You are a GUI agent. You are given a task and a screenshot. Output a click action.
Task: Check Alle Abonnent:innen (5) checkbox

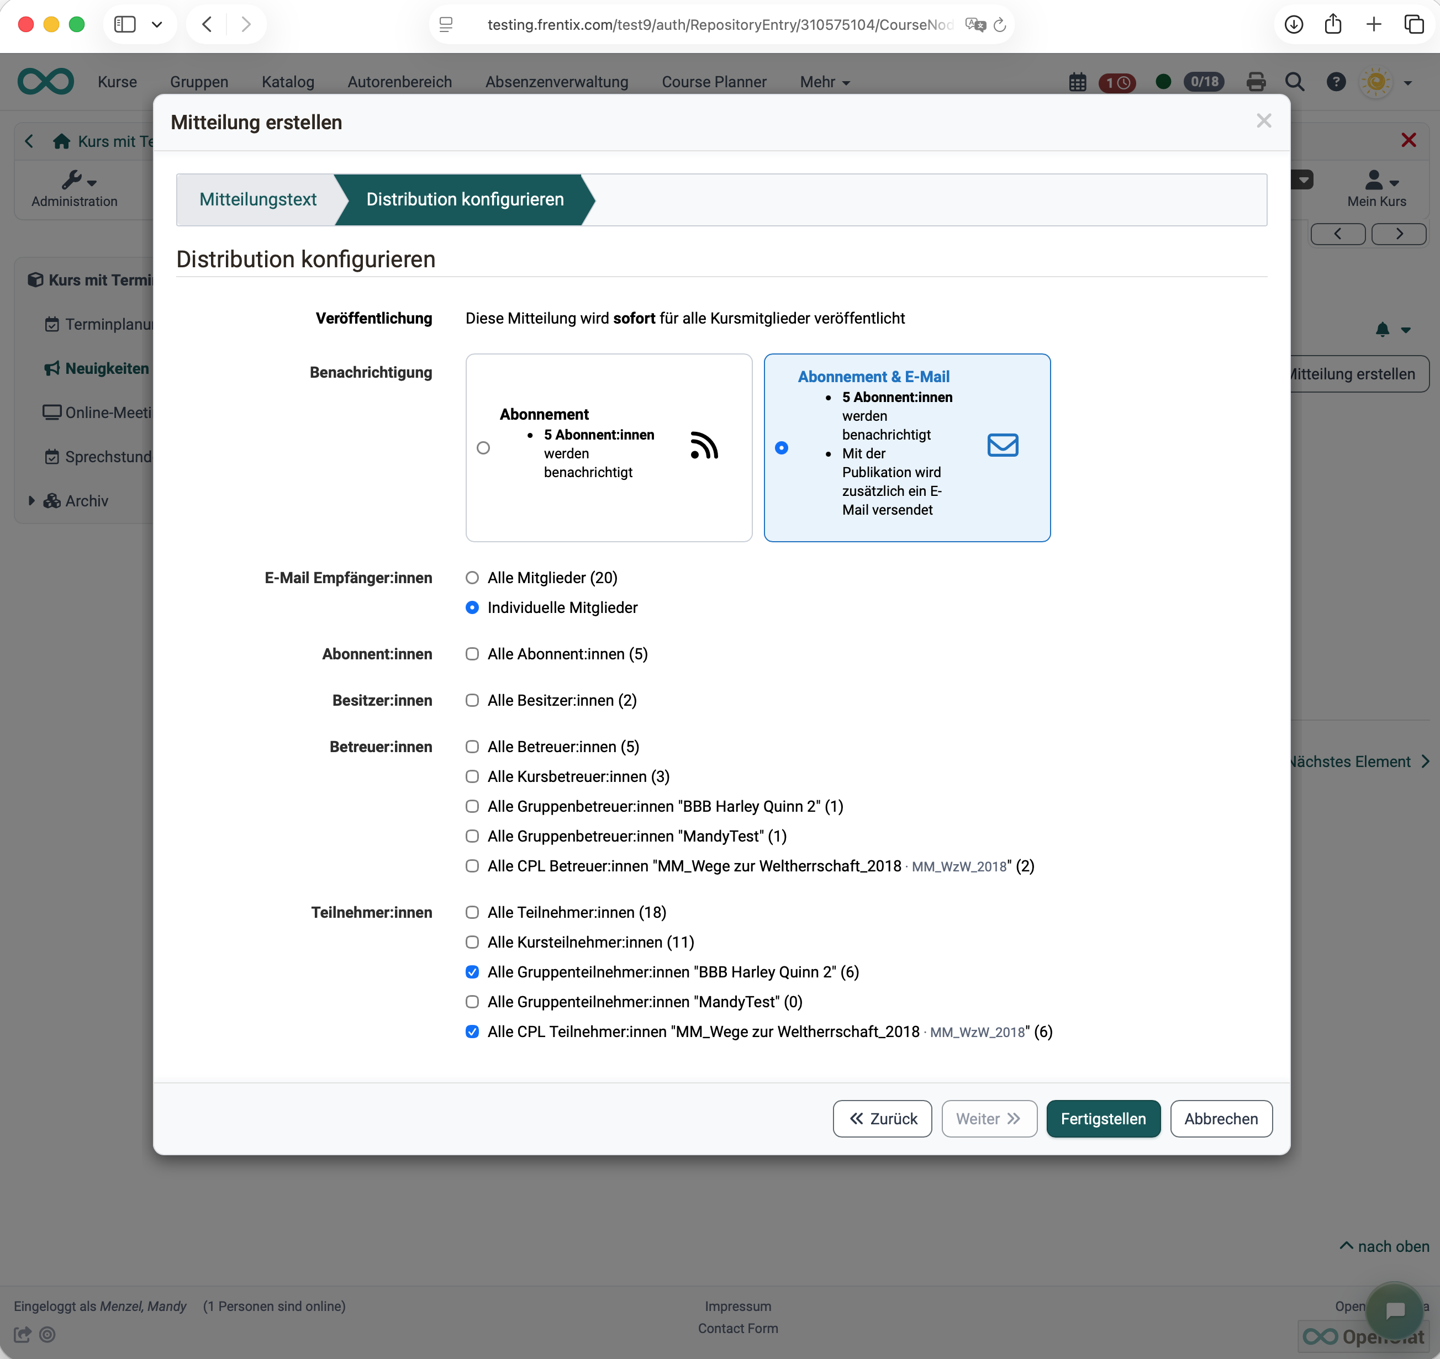[x=472, y=653]
